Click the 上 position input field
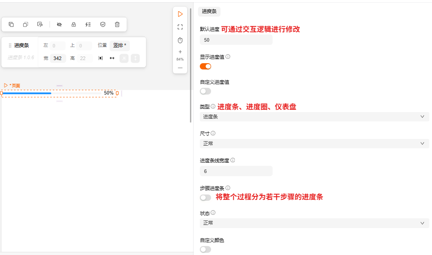 [84, 46]
